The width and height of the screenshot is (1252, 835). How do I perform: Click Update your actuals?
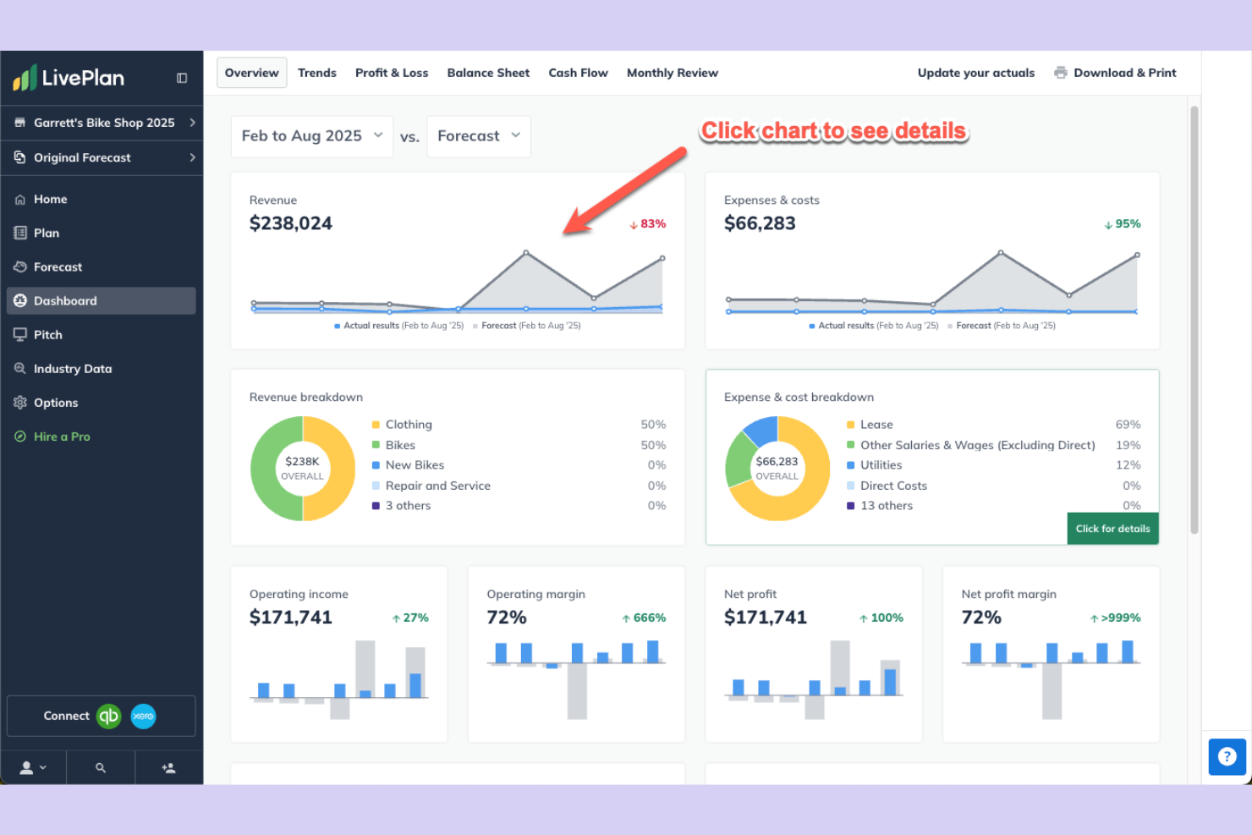tap(975, 73)
